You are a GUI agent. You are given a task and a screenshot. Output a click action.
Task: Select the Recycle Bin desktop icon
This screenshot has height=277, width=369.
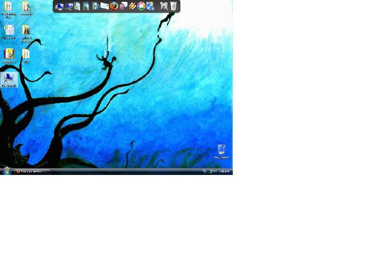pyautogui.click(x=221, y=151)
